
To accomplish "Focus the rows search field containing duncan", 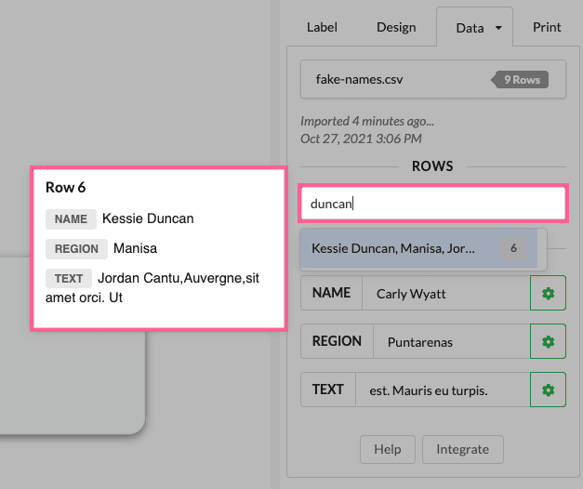I will (433, 204).
